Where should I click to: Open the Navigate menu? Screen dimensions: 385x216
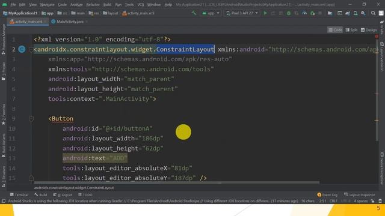(x=47, y=5)
